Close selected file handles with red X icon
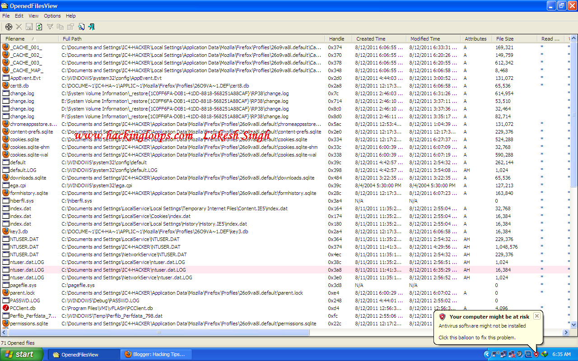578x361 pixels. coord(19,27)
